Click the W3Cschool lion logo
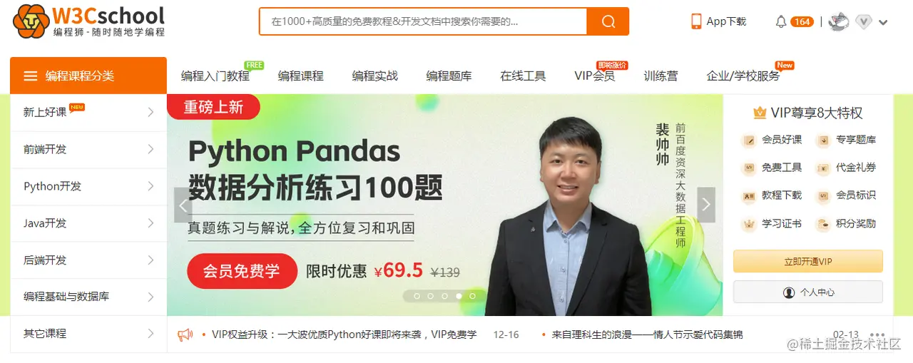The height and width of the screenshot is (363, 913). 30,21
